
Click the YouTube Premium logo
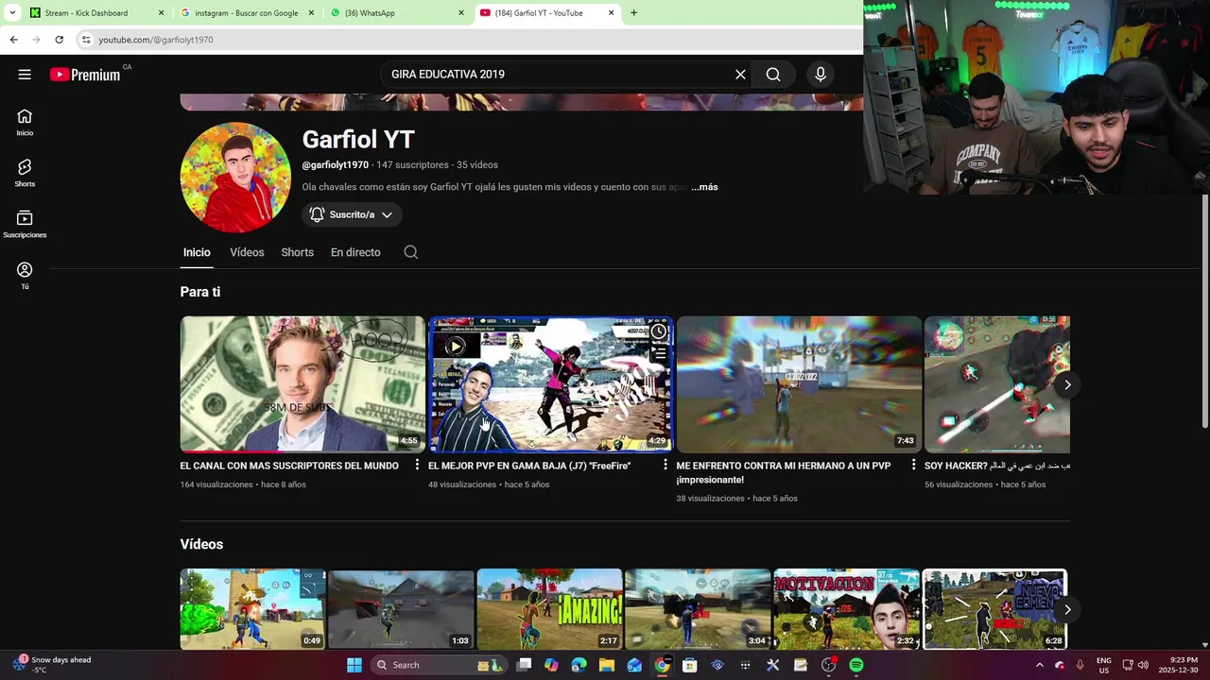[x=85, y=75]
